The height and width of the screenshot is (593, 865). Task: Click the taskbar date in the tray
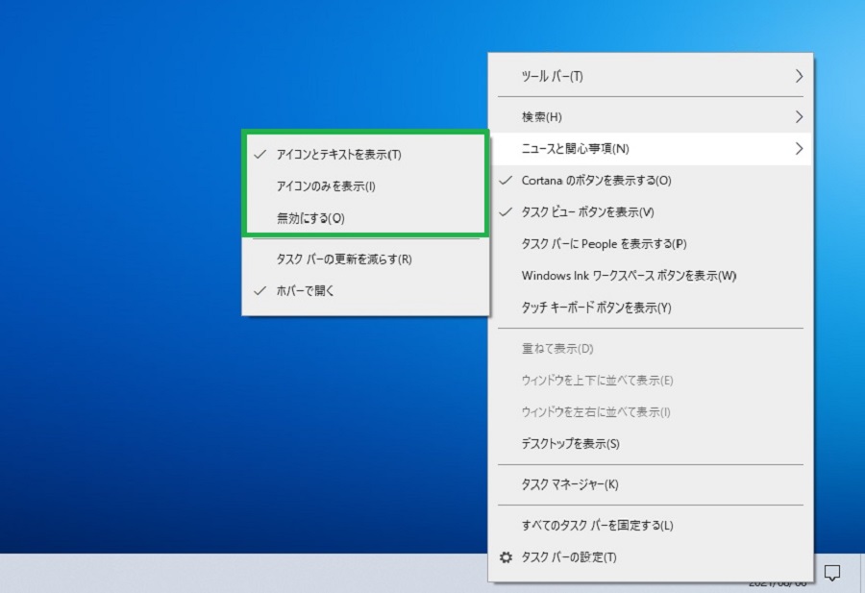click(778, 584)
